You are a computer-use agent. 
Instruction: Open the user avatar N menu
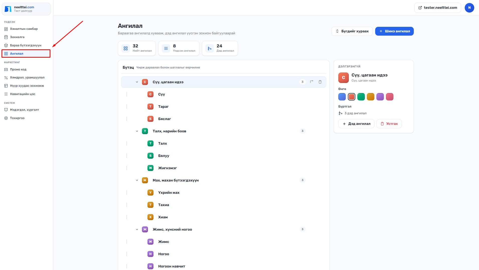(x=469, y=8)
